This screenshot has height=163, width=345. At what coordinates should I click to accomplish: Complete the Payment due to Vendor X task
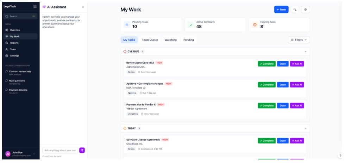pyautogui.click(x=267, y=105)
